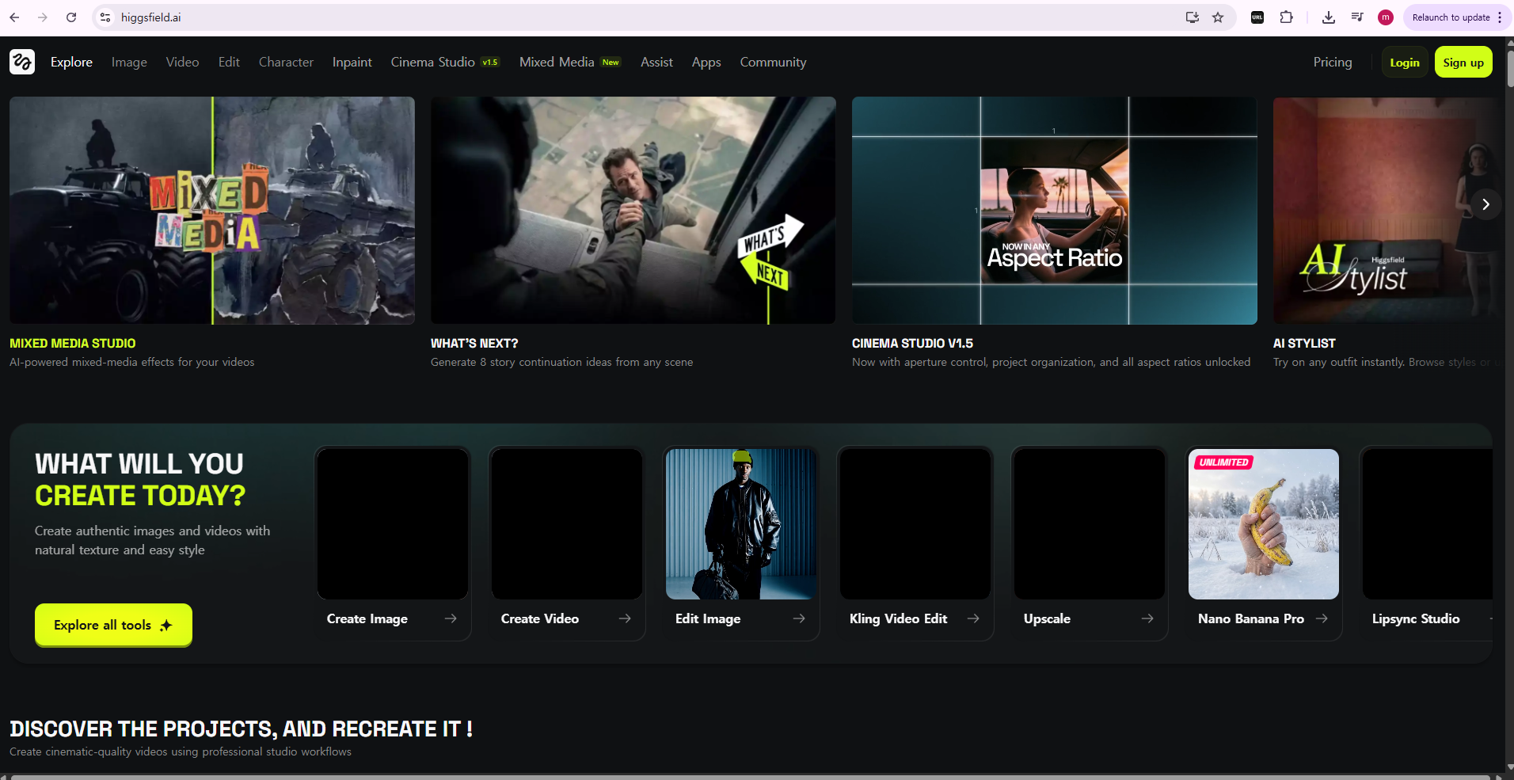
Task: Open the Nano Banana Pro banana thumbnail
Action: coord(1264,524)
